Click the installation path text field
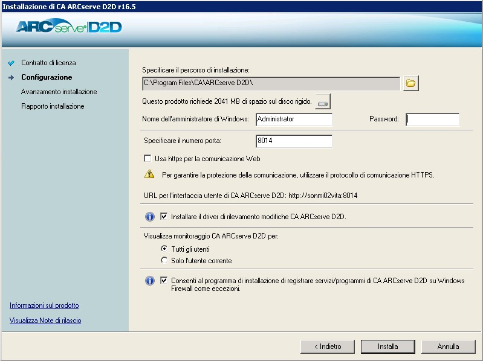Viewport: 483px width, 361px height. coord(271,83)
